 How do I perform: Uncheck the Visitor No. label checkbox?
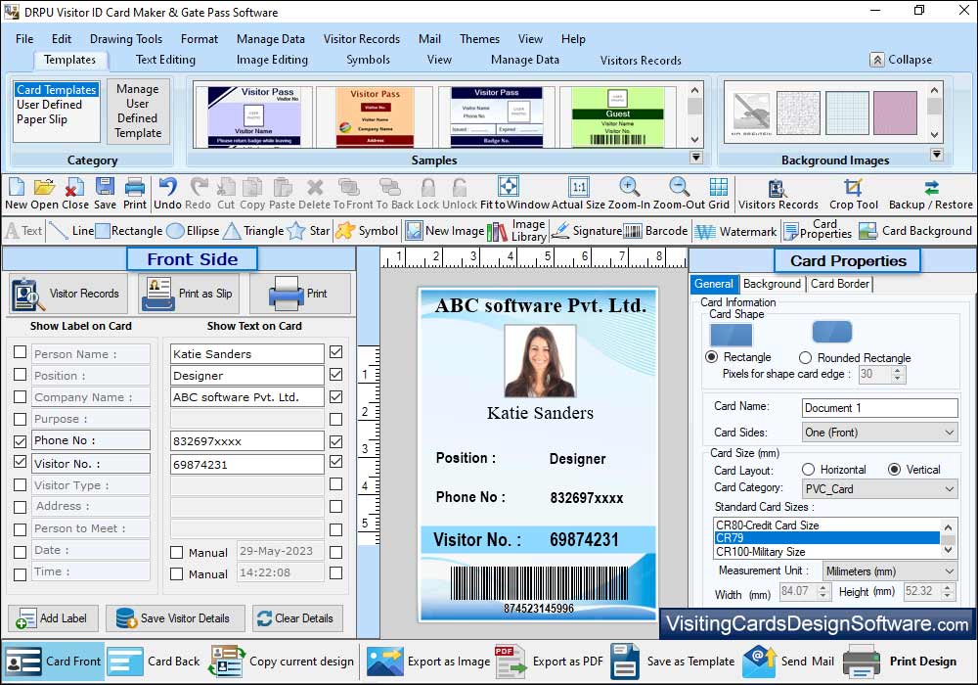(x=20, y=462)
